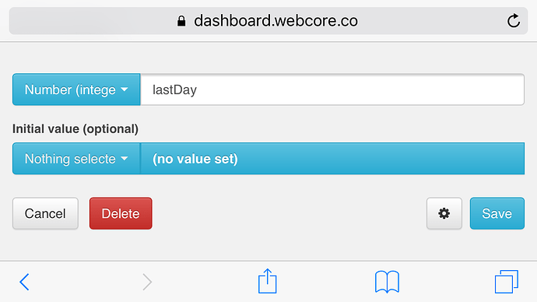Open the Safari share sheet icon
Viewport: 537px width, 302px height.
pos(267,281)
